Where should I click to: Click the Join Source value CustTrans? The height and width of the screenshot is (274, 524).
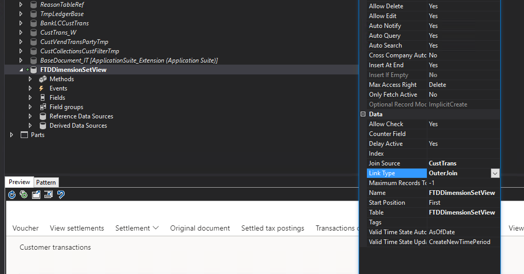pos(442,163)
